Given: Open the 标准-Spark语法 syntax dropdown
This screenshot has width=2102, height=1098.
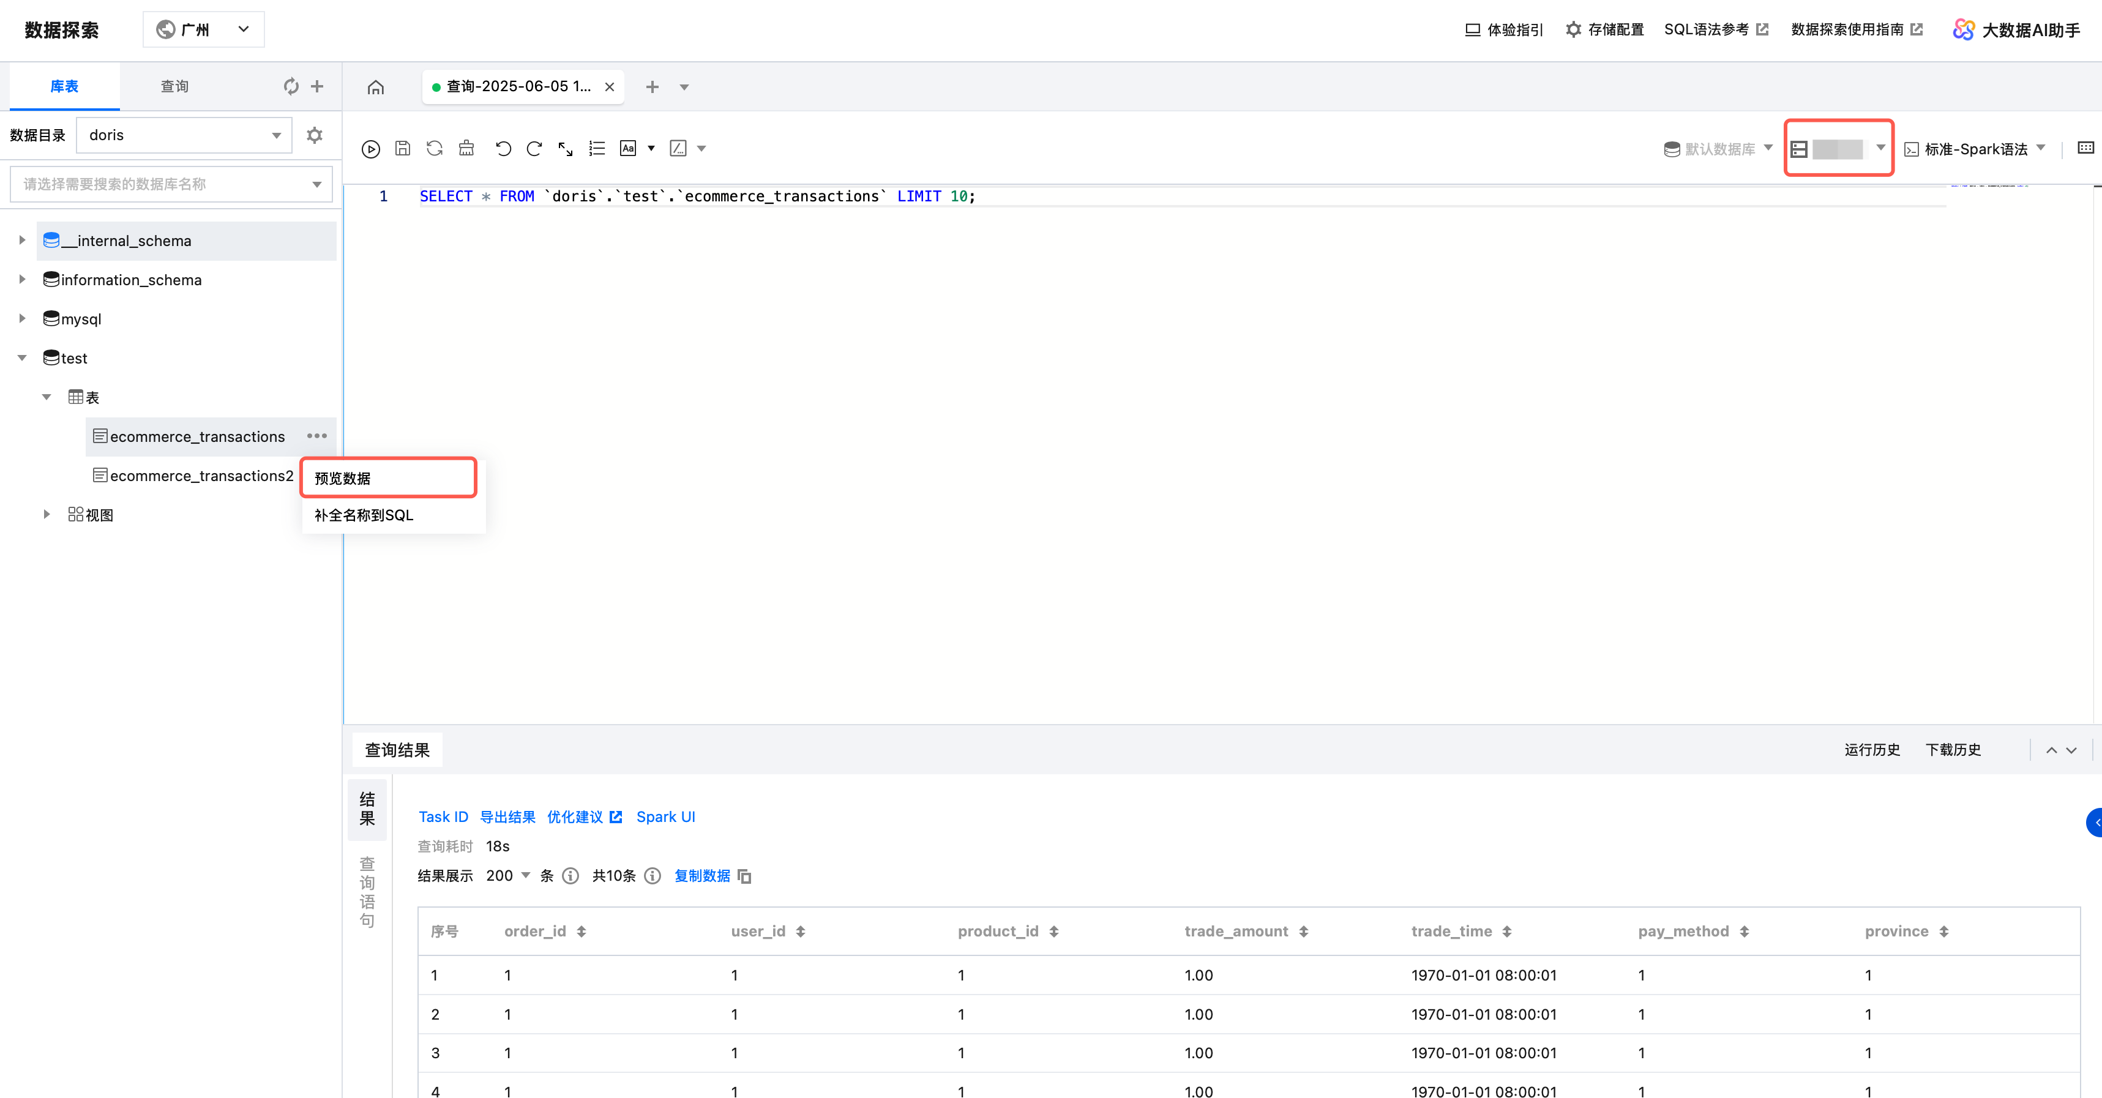Looking at the screenshot, I should 1975,149.
